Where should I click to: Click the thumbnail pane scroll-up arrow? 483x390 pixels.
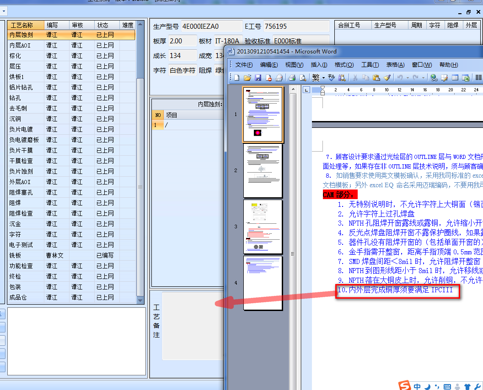pyautogui.click(x=293, y=90)
